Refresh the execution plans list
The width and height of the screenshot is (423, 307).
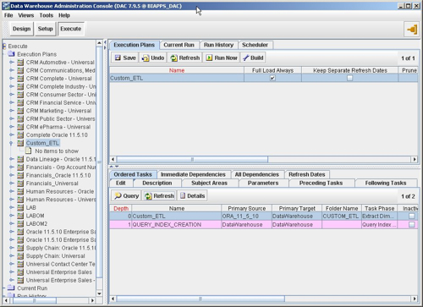(x=185, y=58)
